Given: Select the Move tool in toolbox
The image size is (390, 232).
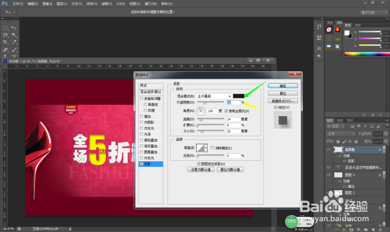Looking at the screenshot, I should [14, 28].
